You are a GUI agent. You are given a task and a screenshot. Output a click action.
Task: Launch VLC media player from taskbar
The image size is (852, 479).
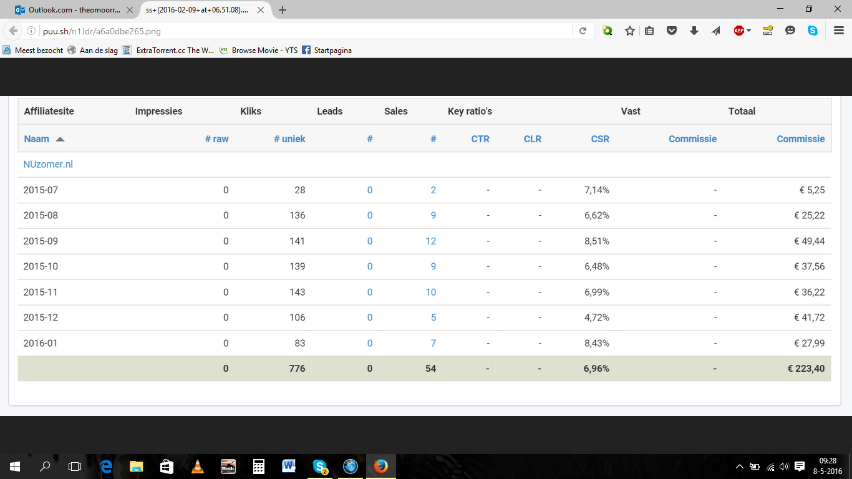197,467
